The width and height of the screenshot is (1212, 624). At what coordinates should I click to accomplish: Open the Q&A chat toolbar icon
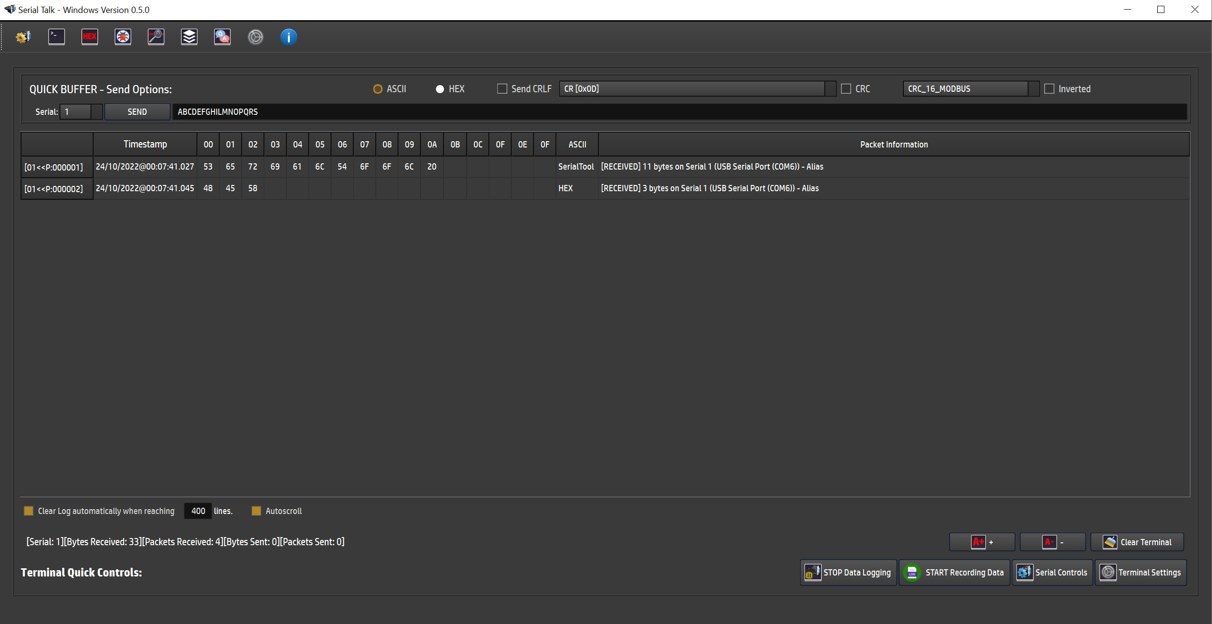click(223, 37)
